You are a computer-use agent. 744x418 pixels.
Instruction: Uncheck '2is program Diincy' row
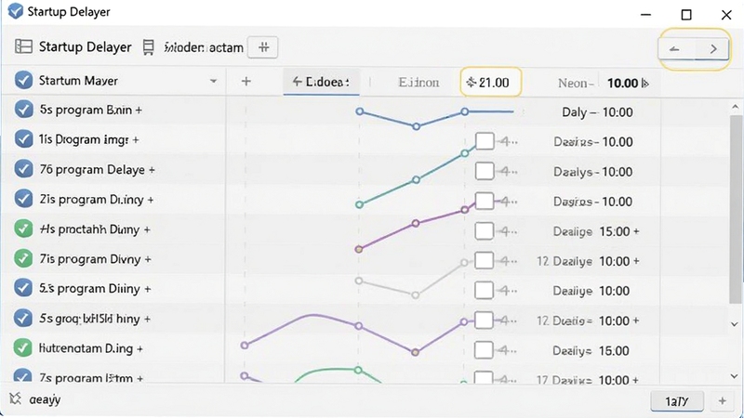coord(23,199)
